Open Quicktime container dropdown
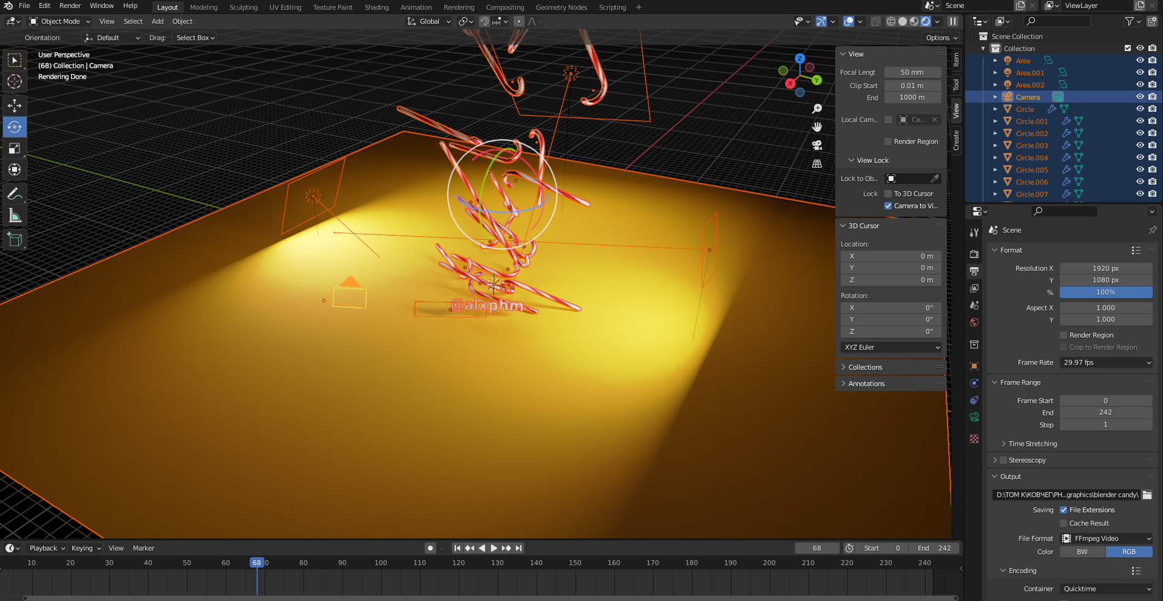The height and width of the screenshot is (601, 1163). [1106, 589]
